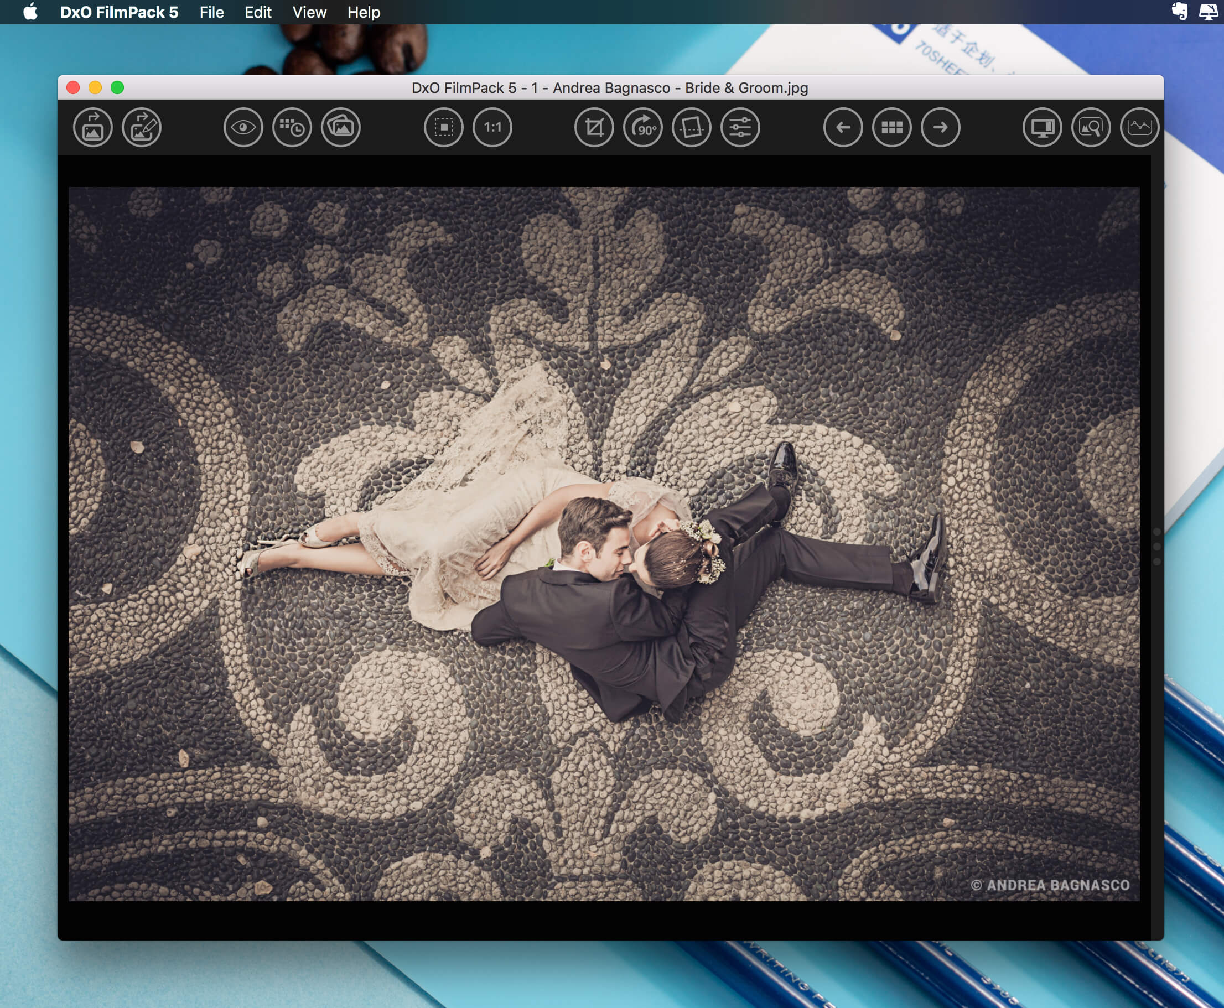Rotate the image 90 degrees

[643, 127]
